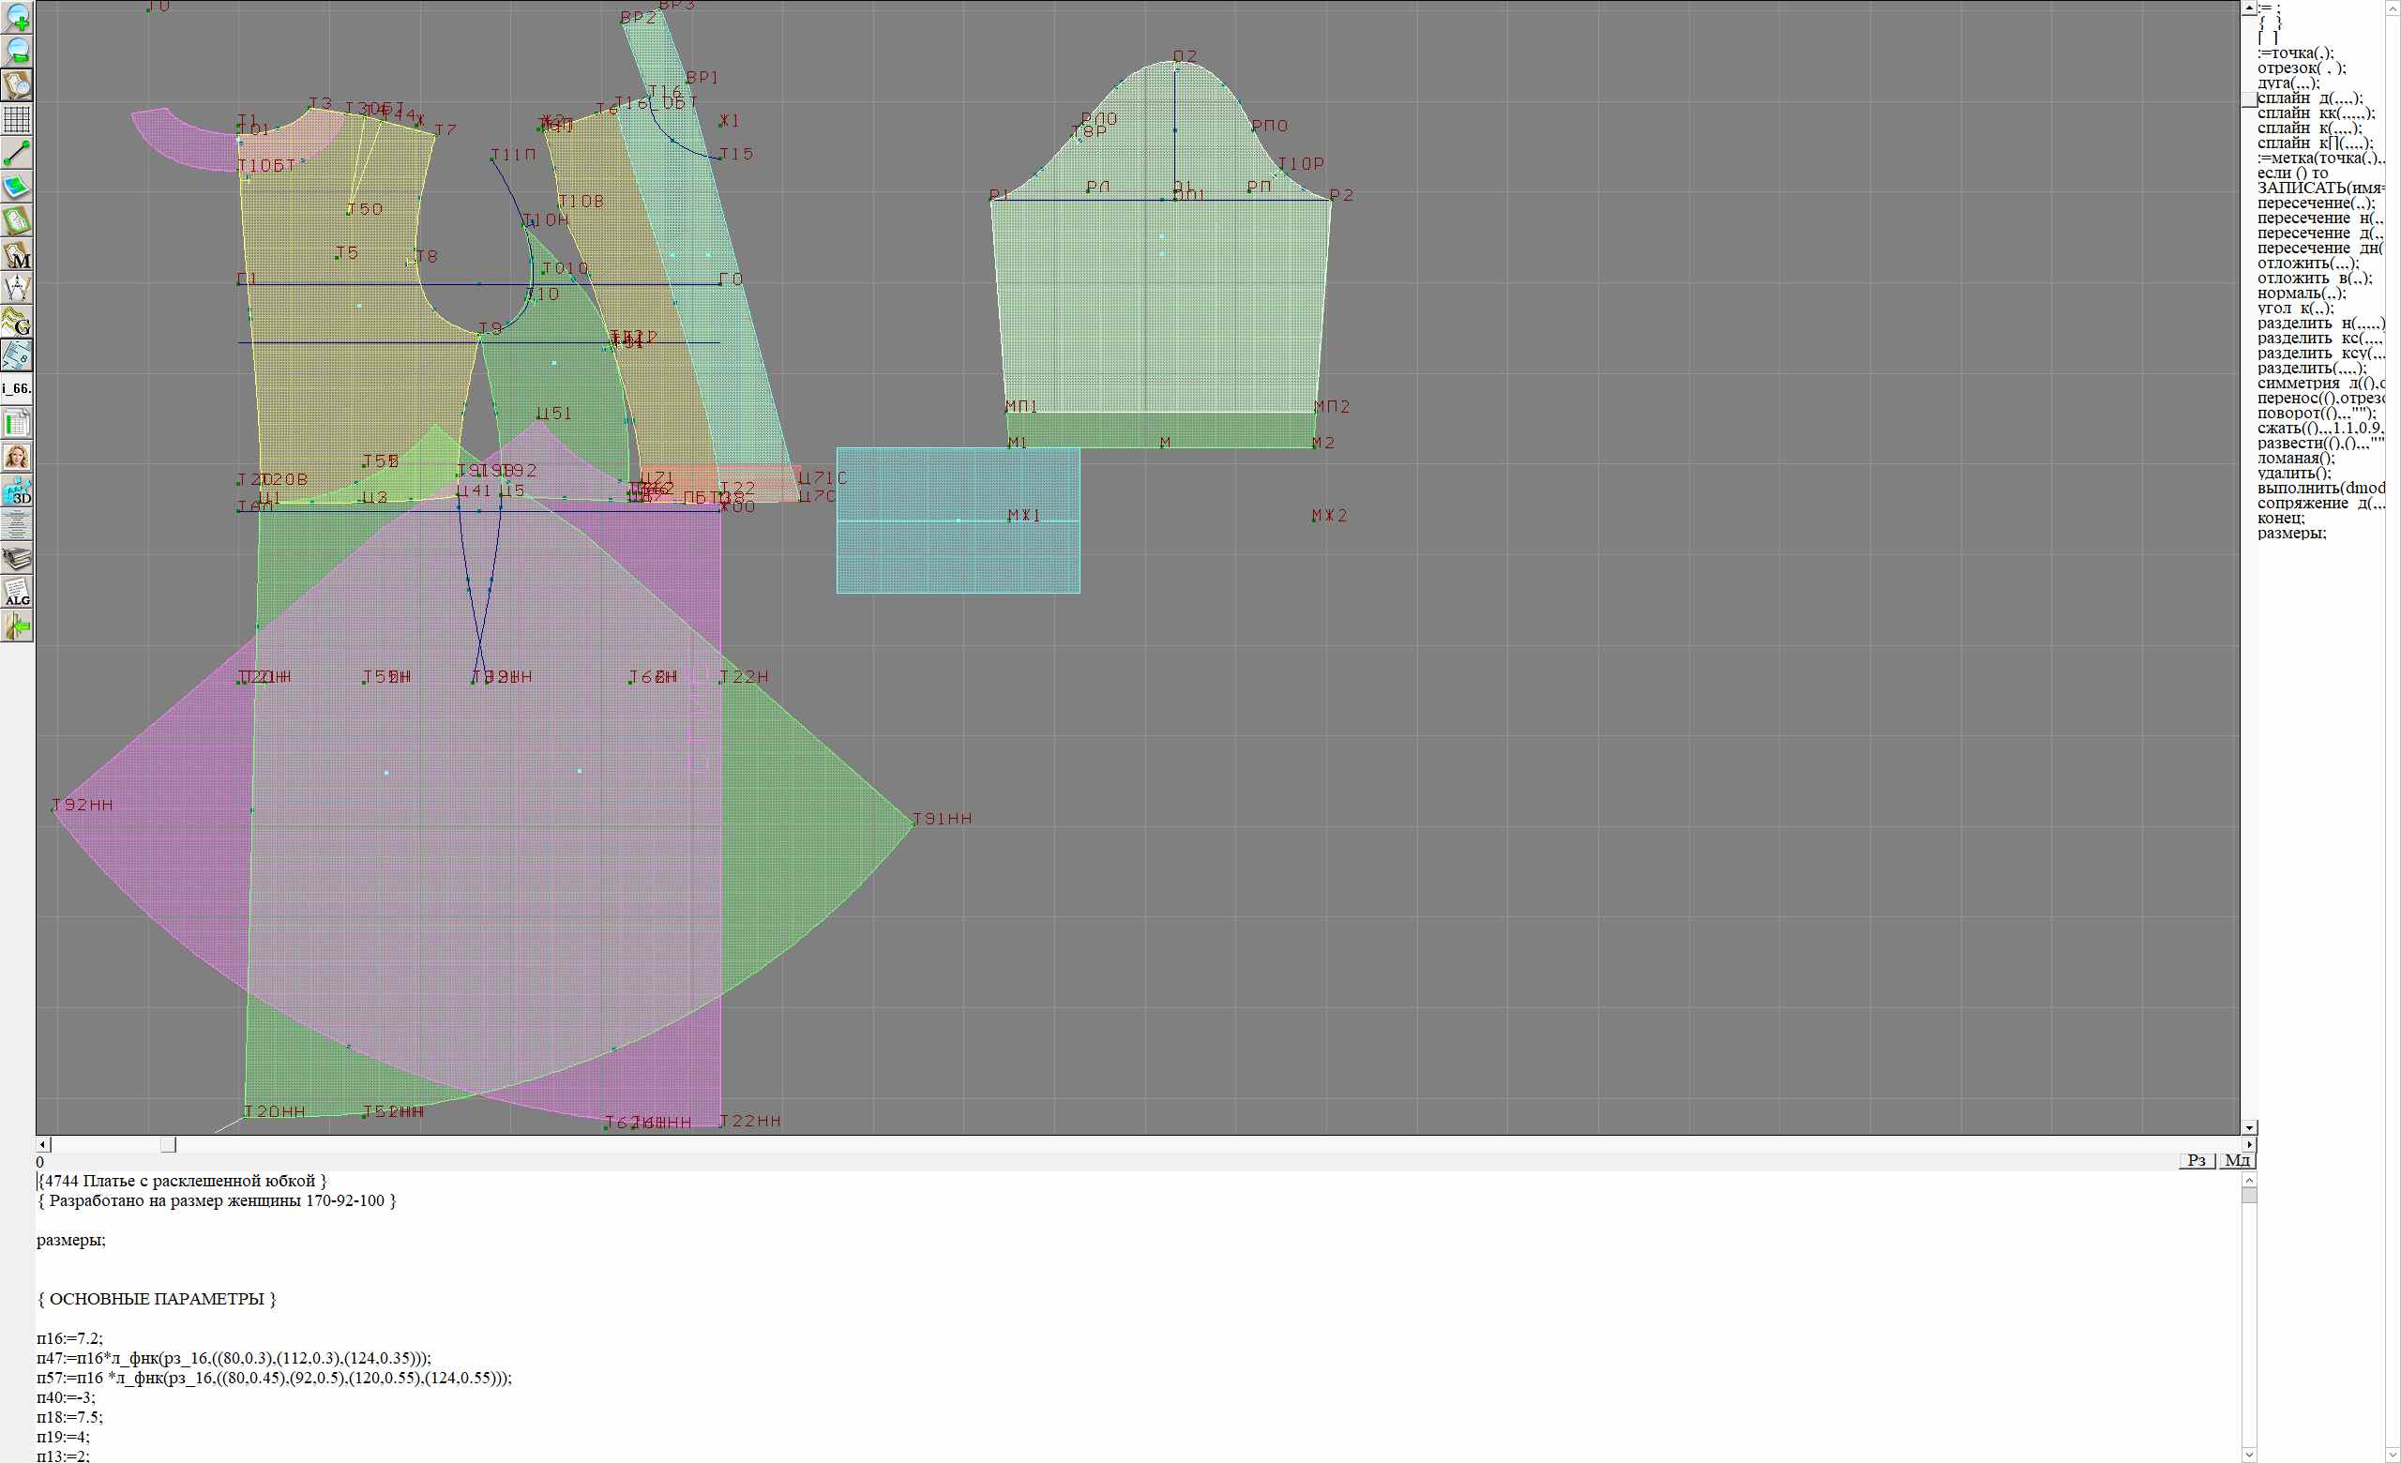
Task: Open the pattern M icon tool
Action: click(x=18, y=255)
